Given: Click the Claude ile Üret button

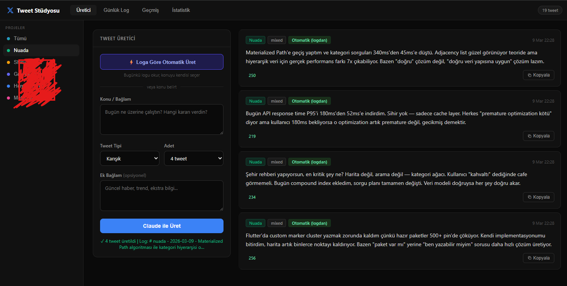Looking at the screenshot, I should (x=162, y=226).
